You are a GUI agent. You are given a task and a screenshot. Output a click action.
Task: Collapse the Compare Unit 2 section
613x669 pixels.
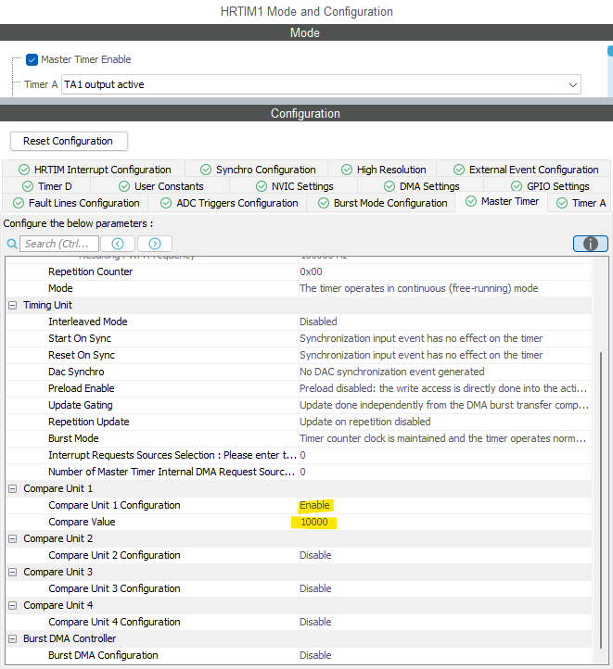click(13, 538)
